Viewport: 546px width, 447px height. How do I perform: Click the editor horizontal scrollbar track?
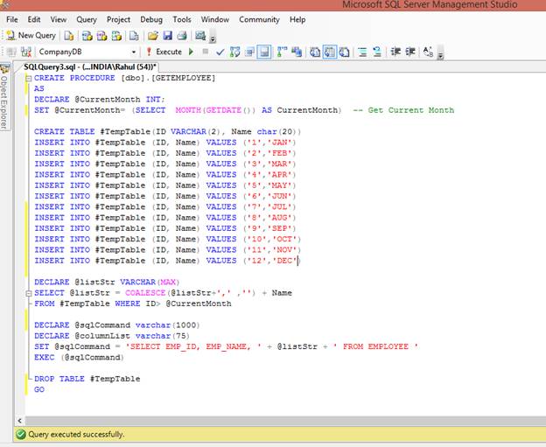click(285, 421)
